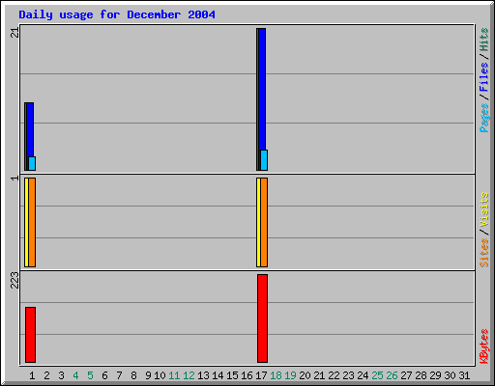Screen dimensions: 495x386
Task: Click green day label '12' on the x-axis
Action: (x=189, y=375)
